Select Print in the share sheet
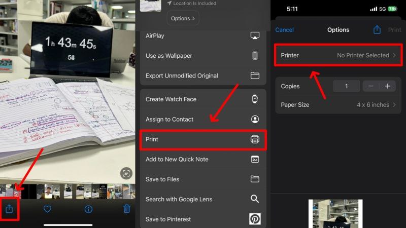The height and width of the screenshot is (228, 406). [x=203, y=139]
